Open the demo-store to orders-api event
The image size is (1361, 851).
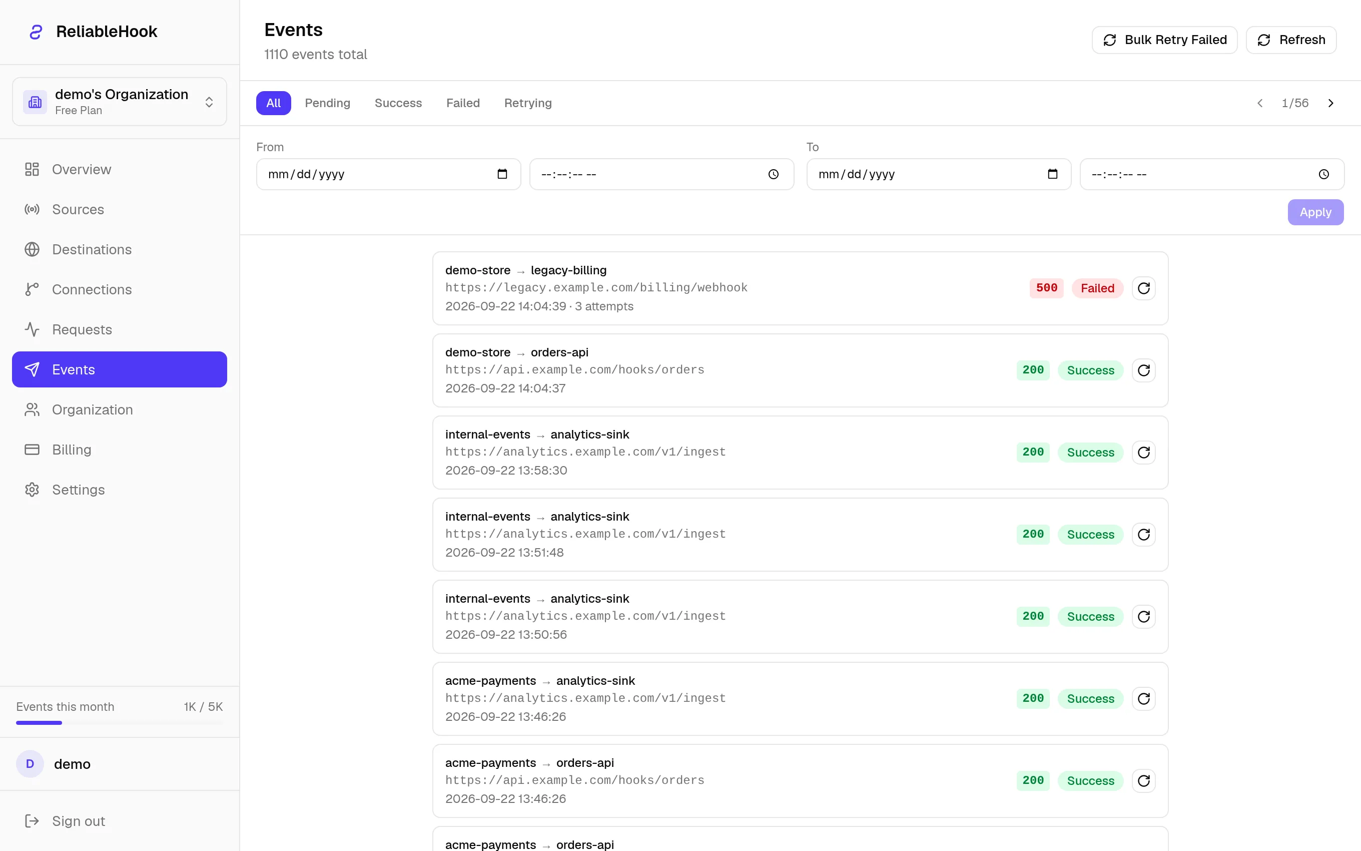coord(800,370)
